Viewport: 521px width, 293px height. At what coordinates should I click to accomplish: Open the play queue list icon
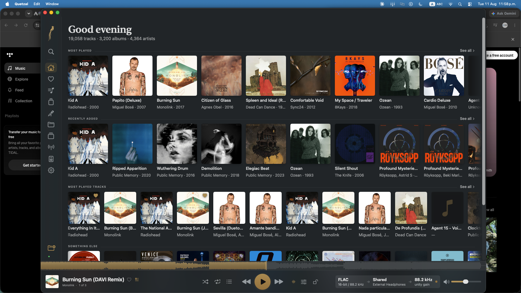click(x=229, y=282)
